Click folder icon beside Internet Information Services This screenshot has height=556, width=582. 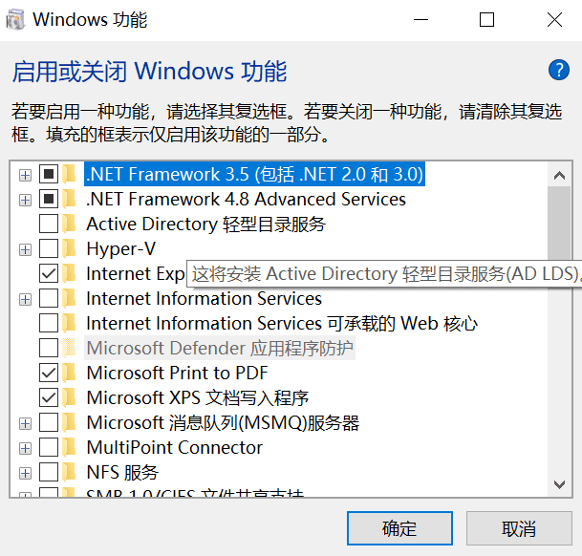point(70,299)
